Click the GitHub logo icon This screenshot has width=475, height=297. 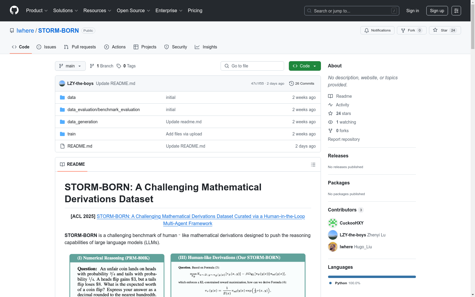[x=14, y=10]
